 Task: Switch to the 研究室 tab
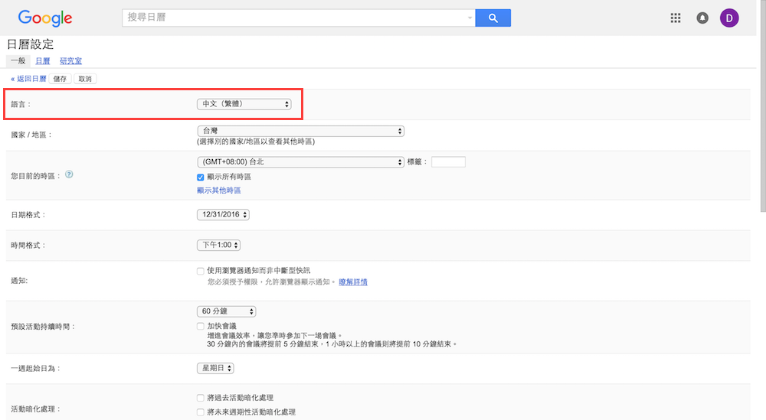click(x=70, y=60)
